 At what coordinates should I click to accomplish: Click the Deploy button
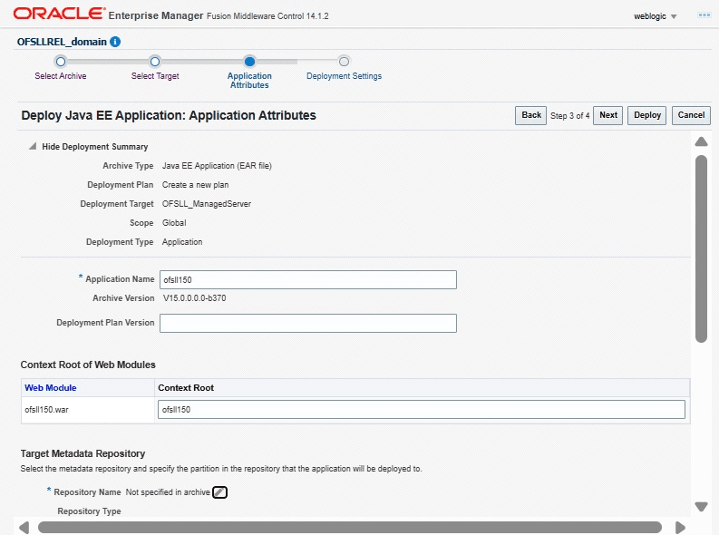(x=647, y=115)
